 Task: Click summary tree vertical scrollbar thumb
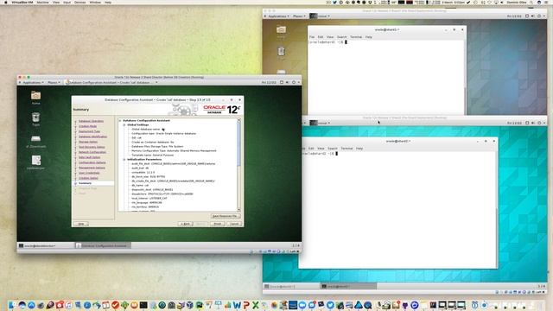tap(238, 144)
